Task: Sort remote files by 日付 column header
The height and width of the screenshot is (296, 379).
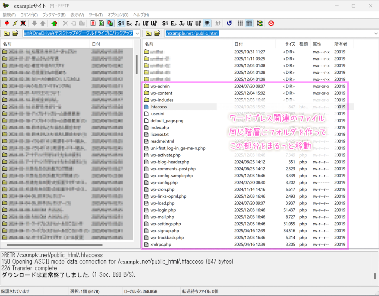Action: point(239,44)
